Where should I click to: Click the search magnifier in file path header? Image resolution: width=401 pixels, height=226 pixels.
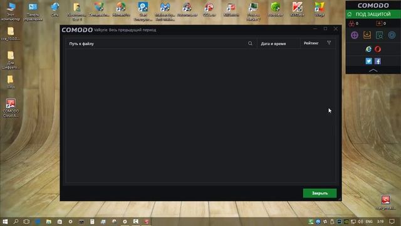[250, 43]
